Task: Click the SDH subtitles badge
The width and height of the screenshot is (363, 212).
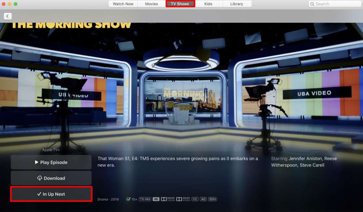Action: click(x=212, y=199)
